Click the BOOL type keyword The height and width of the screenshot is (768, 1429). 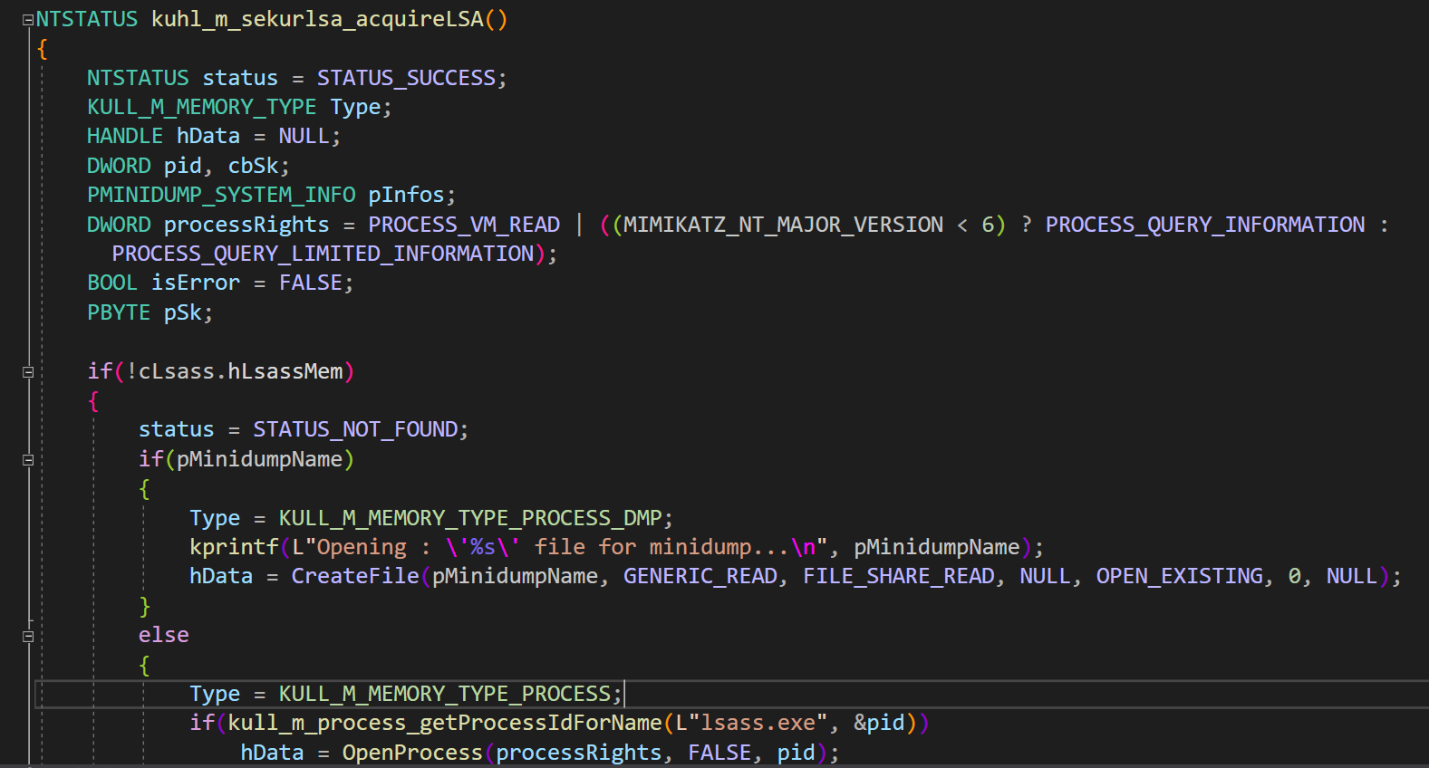112,283
